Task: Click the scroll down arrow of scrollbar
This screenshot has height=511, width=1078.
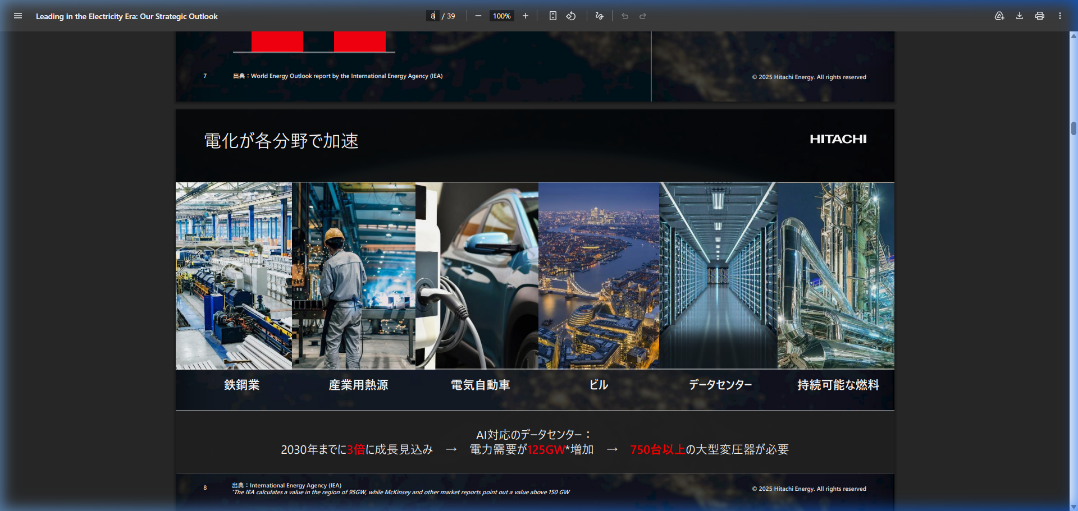Action: coord(1074,507)
